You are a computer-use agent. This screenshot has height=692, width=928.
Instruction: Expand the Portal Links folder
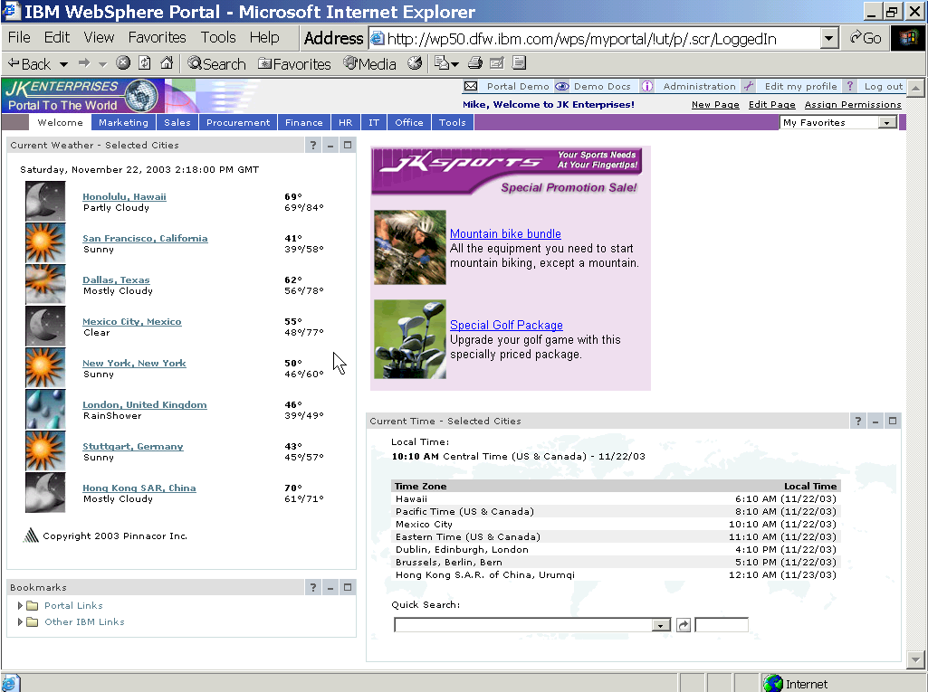[x=20, y=606]
